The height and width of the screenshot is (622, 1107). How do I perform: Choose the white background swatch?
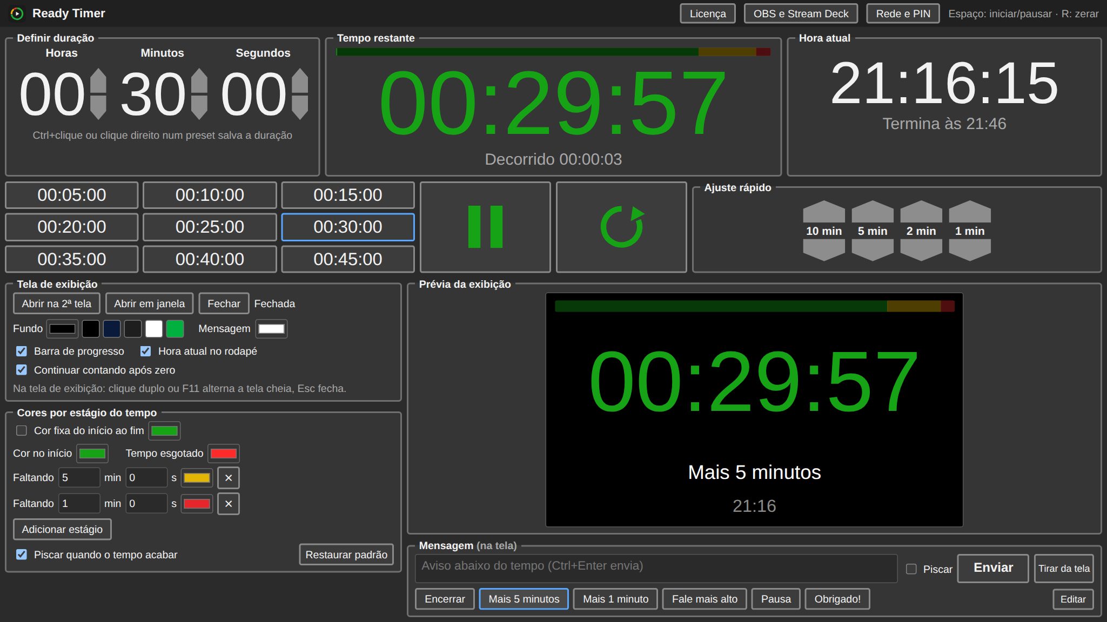(x=154, y=329)
